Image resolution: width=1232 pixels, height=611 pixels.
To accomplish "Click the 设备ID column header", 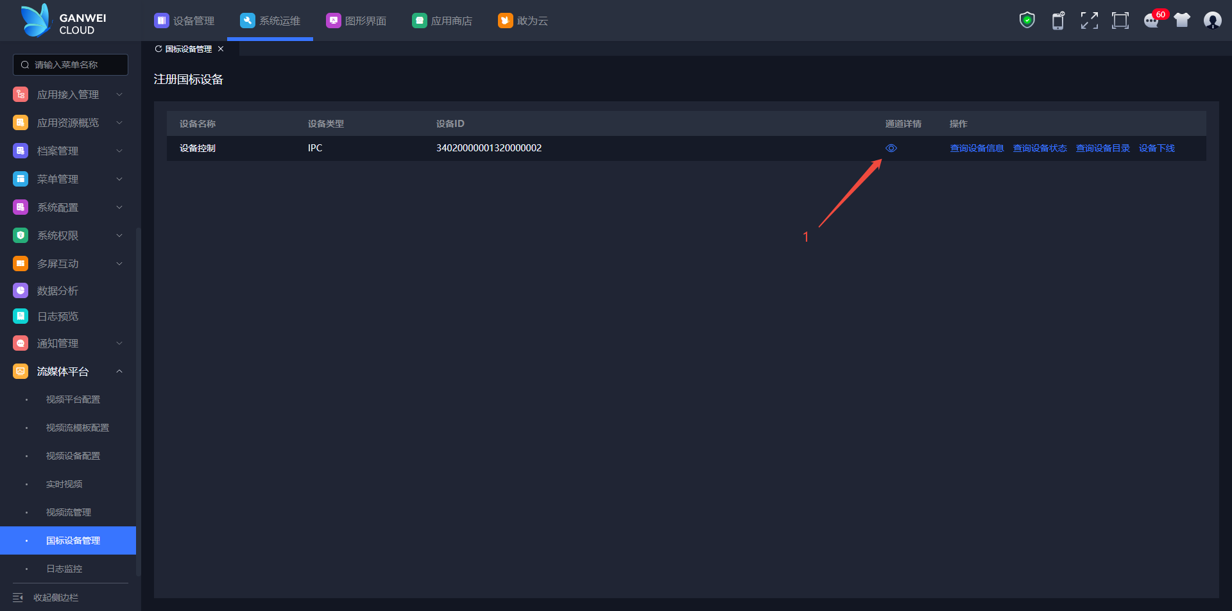I will tap(450, 124).
